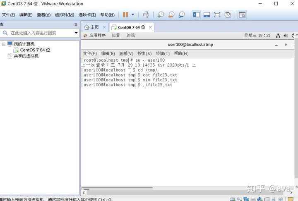Expand the library search dropdown arrow
This screenshot has height=201, width=298.
[76, 33]
